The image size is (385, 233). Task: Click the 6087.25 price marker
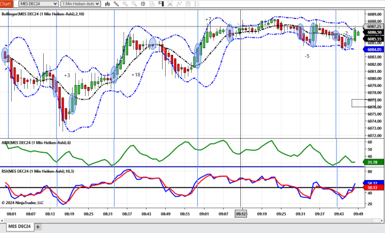pyautogui.click(x=374, y=27)
